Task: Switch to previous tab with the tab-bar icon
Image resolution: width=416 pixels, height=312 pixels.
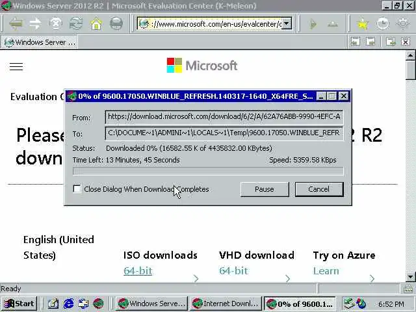Action: coord(356,42)
